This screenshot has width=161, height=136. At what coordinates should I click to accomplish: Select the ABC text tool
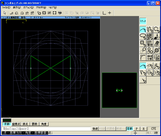150,37
